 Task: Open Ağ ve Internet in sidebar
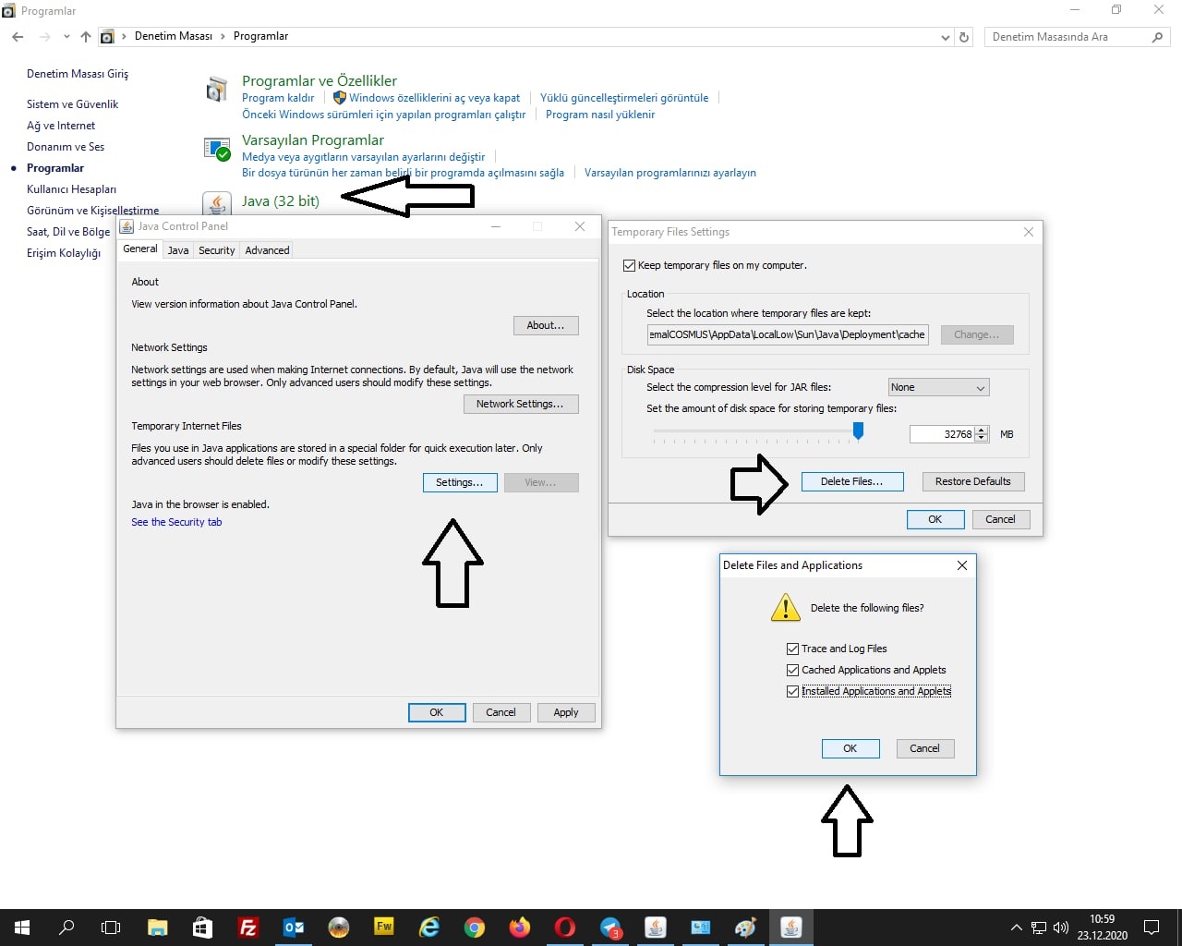pyautogui.click(x=61, y=126)
